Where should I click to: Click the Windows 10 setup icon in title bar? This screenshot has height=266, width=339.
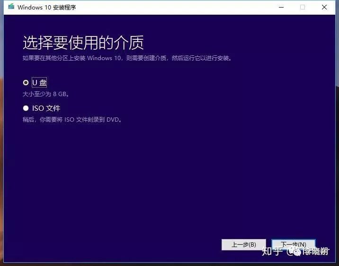[x=11, y=7]
